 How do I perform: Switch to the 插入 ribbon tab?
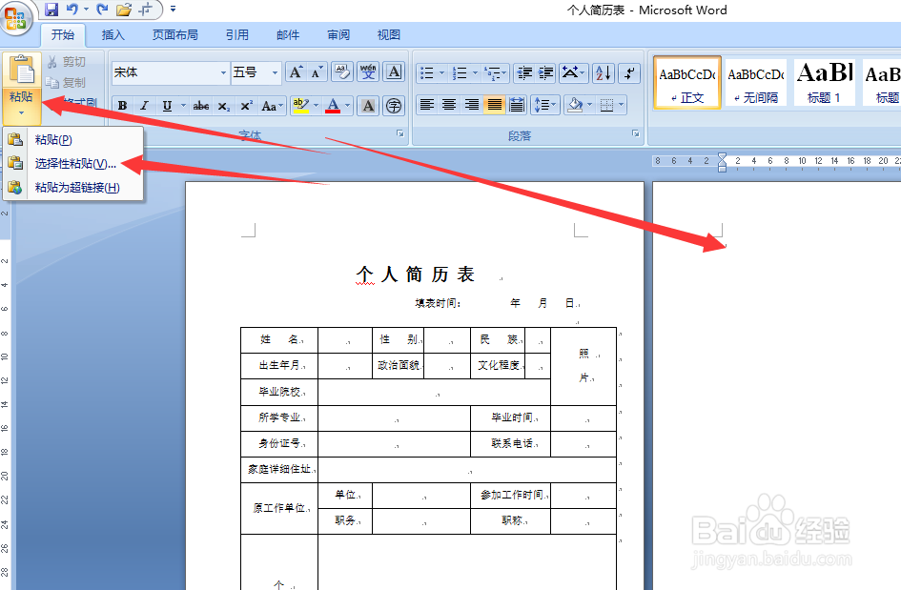(x=112, y=34)
